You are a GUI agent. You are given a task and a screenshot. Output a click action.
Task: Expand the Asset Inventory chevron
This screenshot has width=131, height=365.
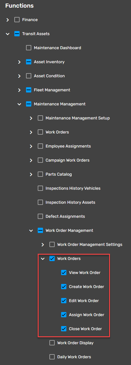point(19,62)
